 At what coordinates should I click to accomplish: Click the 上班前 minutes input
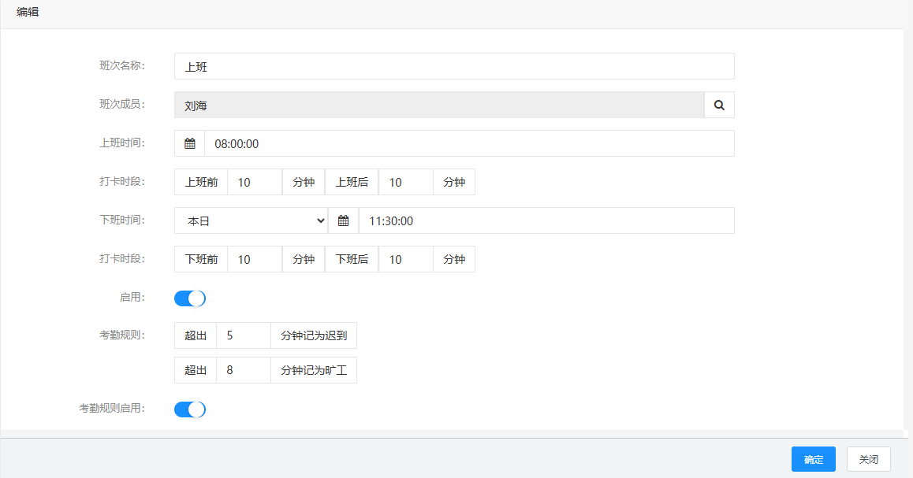(254, 182)
